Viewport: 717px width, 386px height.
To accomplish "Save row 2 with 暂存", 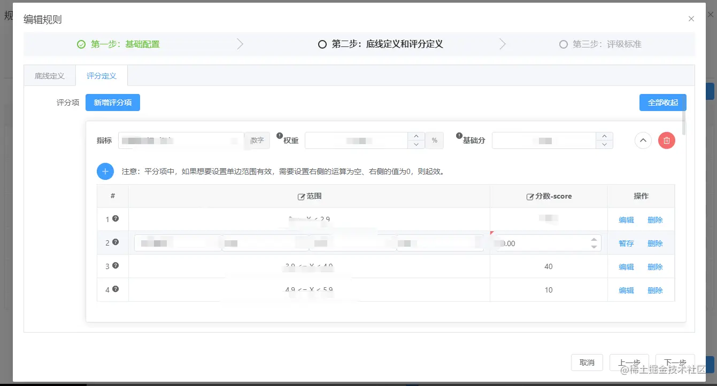I will [x=626, y=243].
